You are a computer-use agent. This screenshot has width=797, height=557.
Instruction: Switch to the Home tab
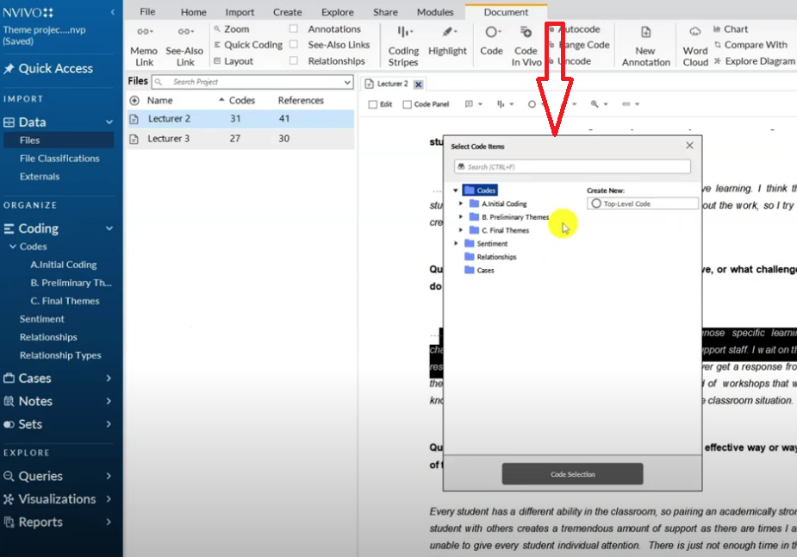pos(193,12)
